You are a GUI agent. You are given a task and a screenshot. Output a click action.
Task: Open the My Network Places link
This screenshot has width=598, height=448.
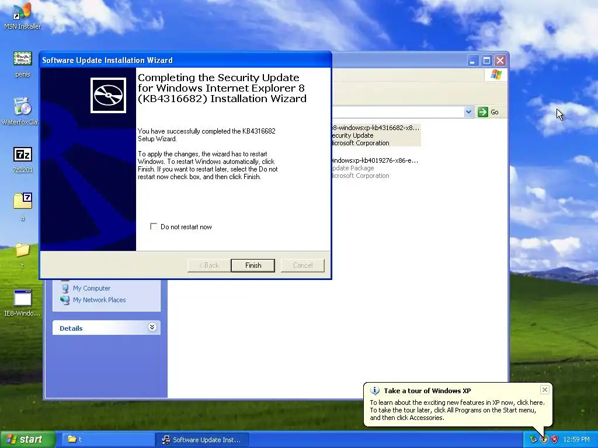point(99,300)
